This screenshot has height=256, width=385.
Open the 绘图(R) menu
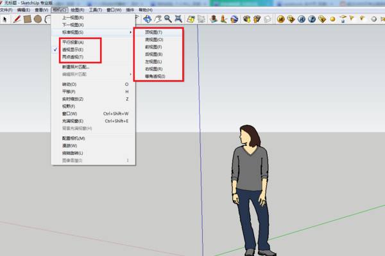click(x=78, y=10)
